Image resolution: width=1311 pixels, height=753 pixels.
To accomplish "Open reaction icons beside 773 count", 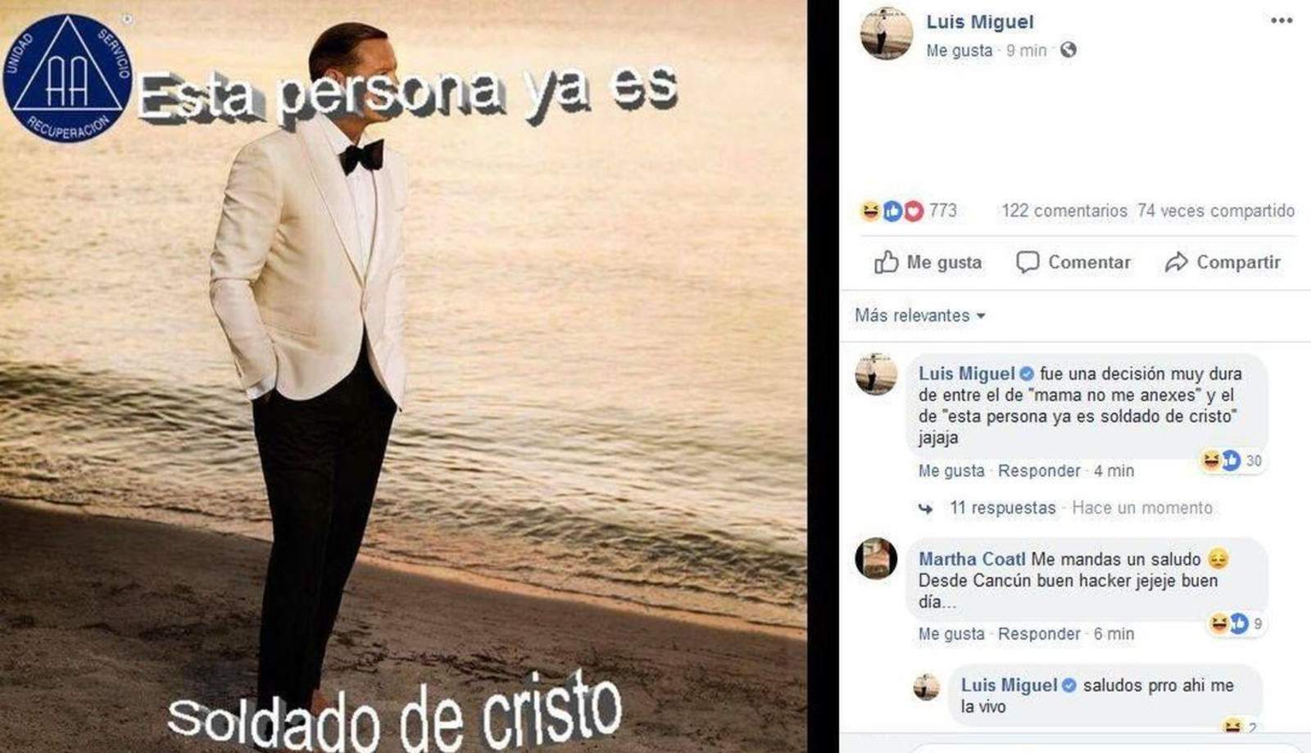I will 891,211.
